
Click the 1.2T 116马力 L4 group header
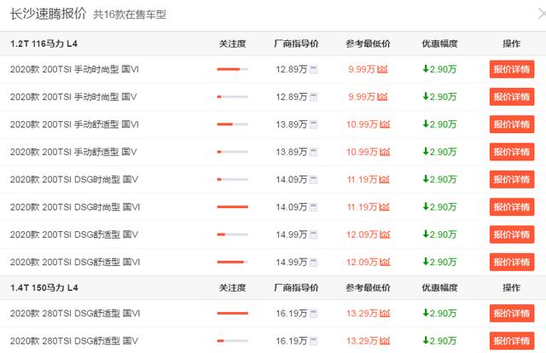[44, 43]
